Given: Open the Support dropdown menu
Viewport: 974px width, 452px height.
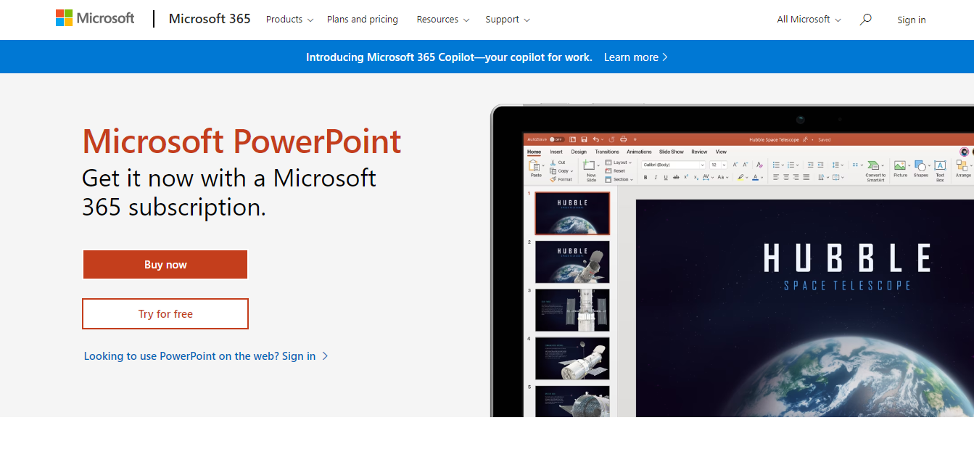Looking at the screenshot, I should pyautogui.click(x=508, y=20).
